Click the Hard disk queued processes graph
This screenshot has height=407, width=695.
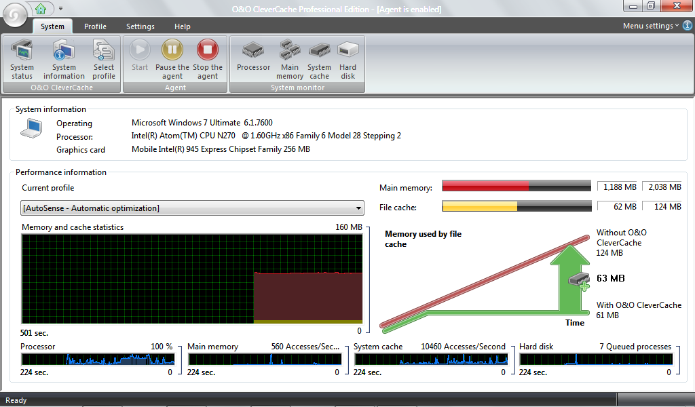pyautogui.click(x=596, y=359)
